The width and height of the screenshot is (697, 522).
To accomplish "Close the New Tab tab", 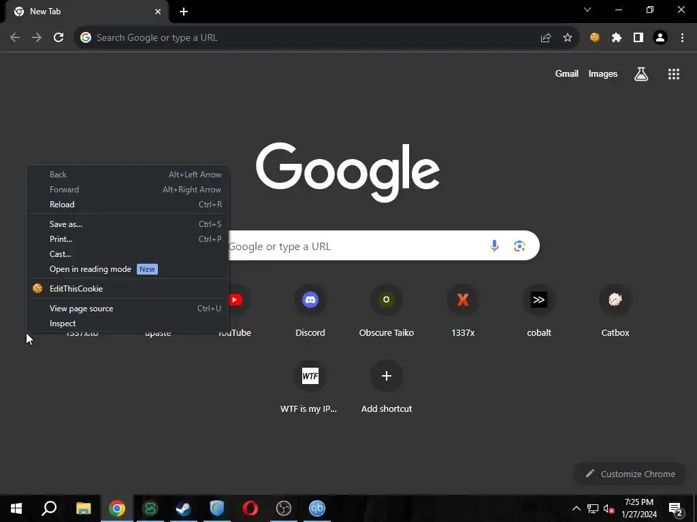I will tap(158, 12).
